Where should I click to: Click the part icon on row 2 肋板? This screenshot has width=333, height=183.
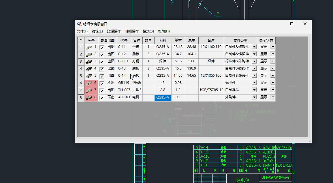[x=89, y=54]
